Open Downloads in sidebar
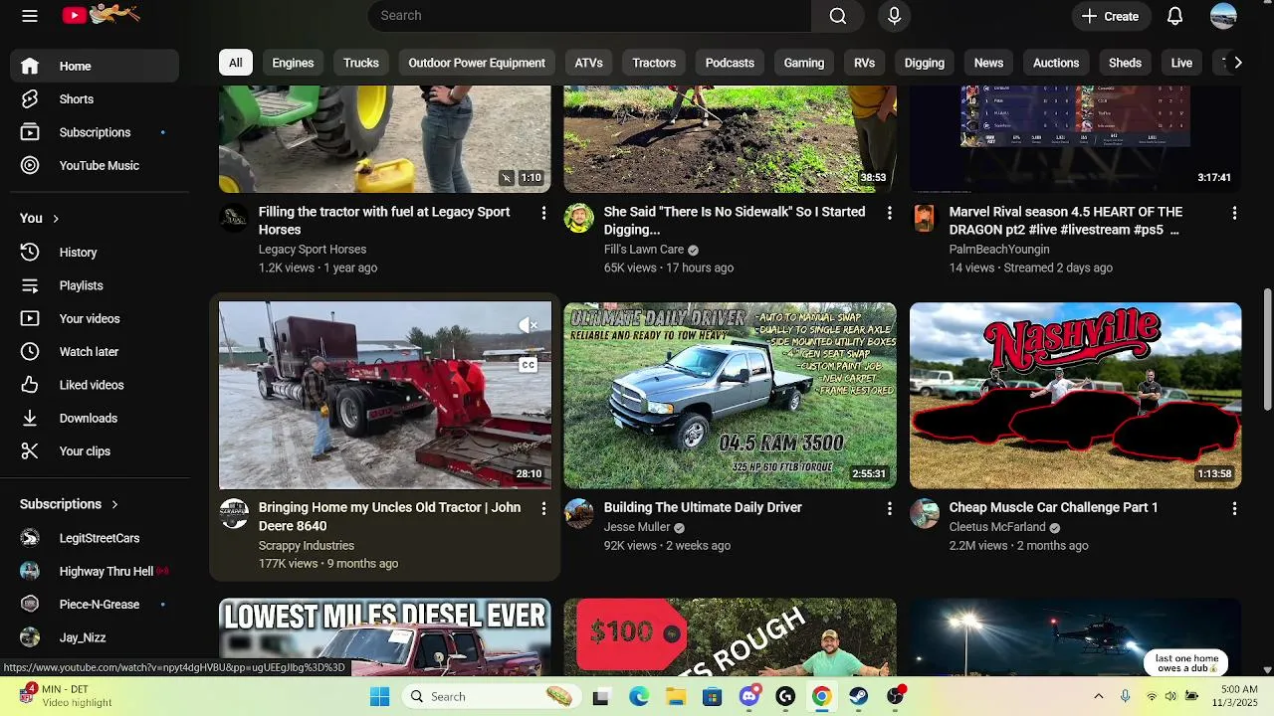 (x=95, y=418)
